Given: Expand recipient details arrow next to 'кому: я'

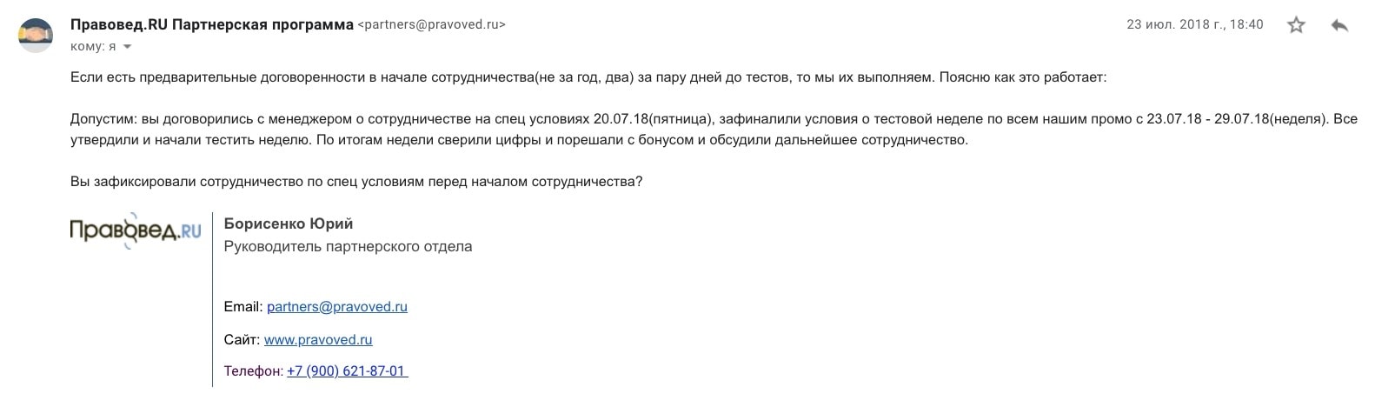Looking at the screenshot, I should coord(128,47).
